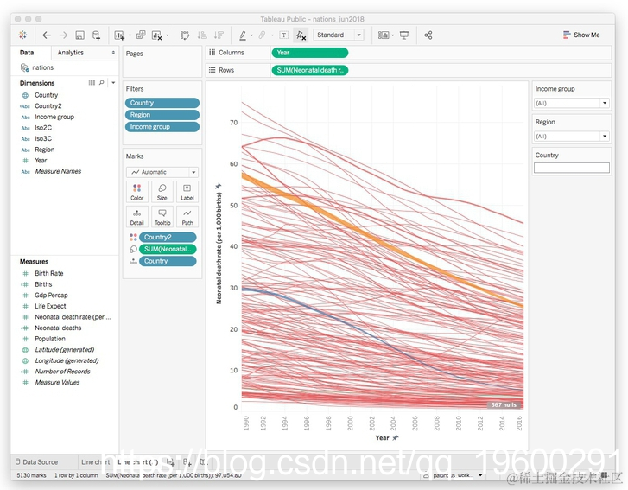
Task: Search dimensions with magnifier icon
Action: click(x=102, y=83)
